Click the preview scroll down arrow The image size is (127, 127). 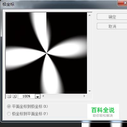pos(90,91)
